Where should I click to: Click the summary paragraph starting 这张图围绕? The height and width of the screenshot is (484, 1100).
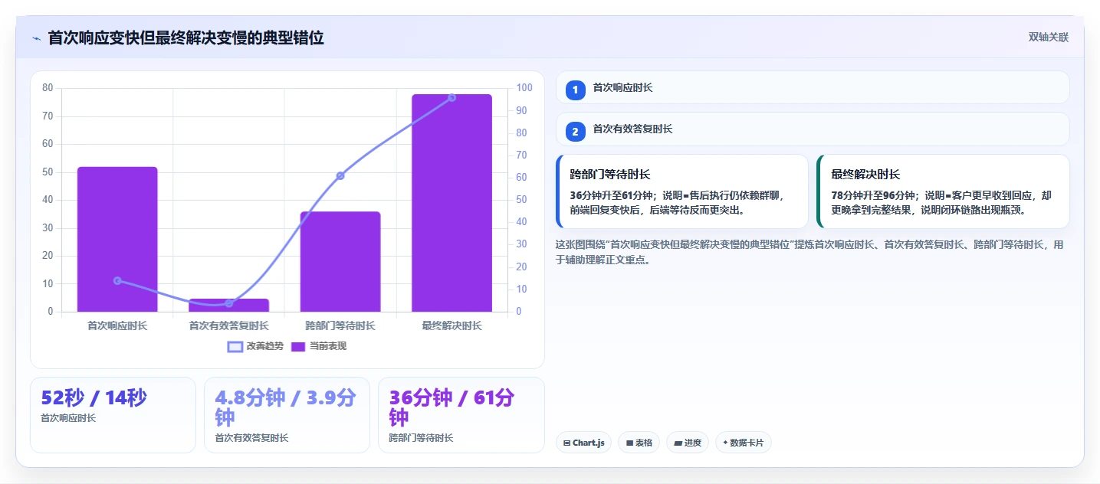coord(809,252)
